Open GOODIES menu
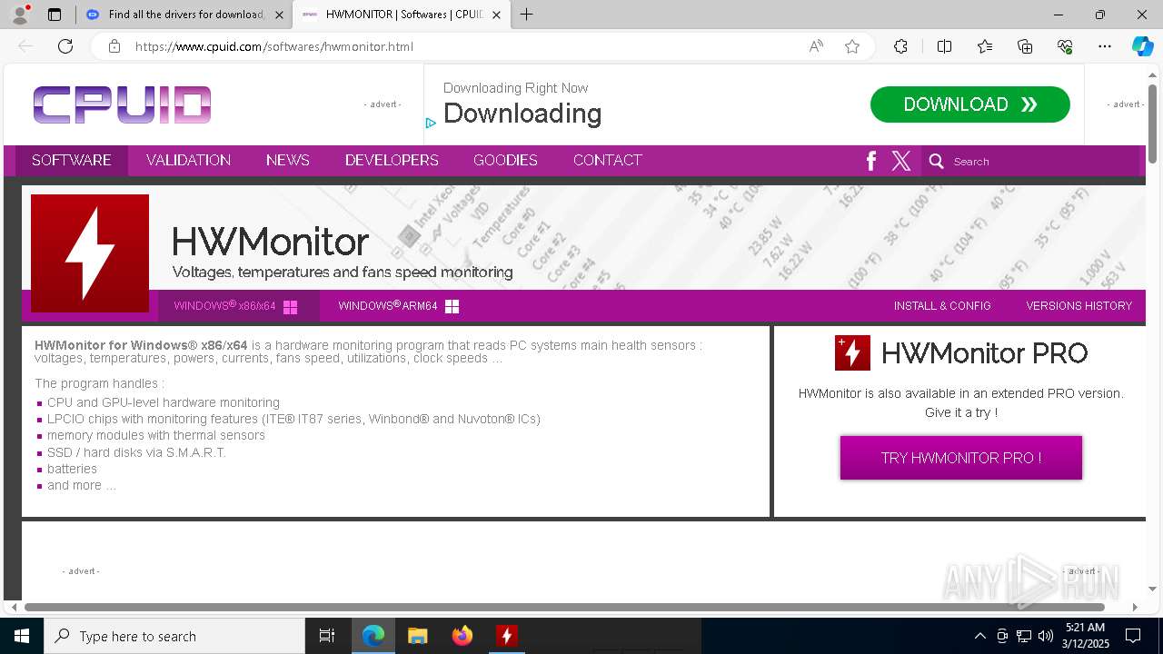The height and width of the screenshot is (654, 1163). point(505,160)
